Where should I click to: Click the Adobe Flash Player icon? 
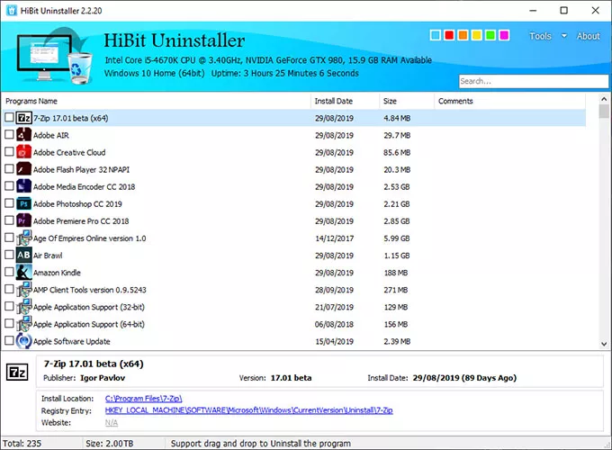coord(23,169)
